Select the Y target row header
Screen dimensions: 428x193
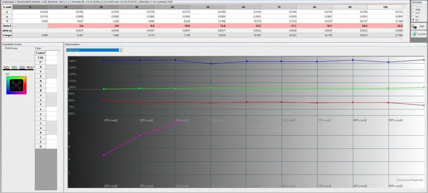[x=7, y=35]
